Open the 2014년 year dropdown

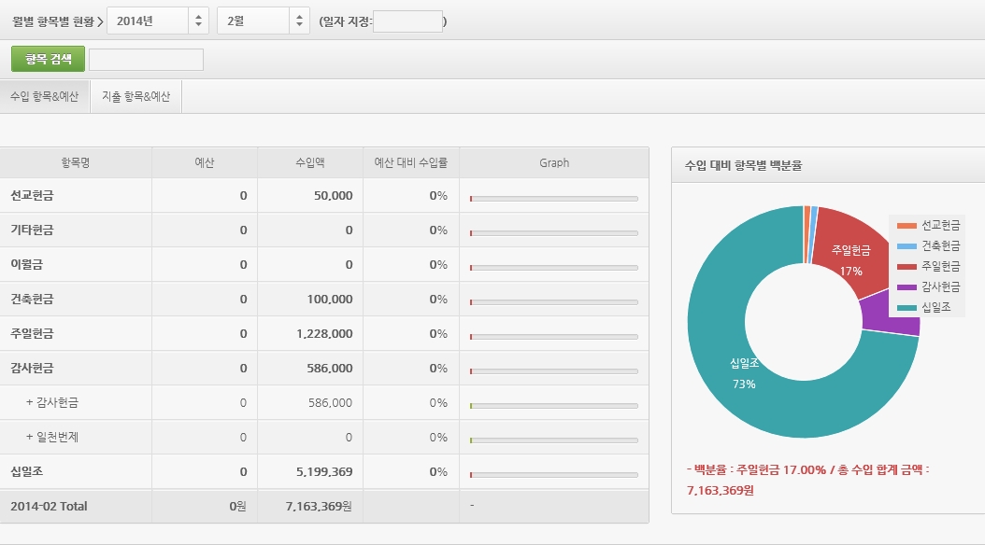(x=158, y=21)
